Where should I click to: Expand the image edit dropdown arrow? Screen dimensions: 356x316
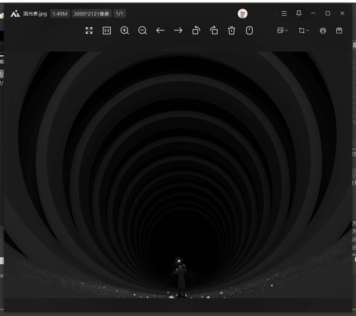287,30
